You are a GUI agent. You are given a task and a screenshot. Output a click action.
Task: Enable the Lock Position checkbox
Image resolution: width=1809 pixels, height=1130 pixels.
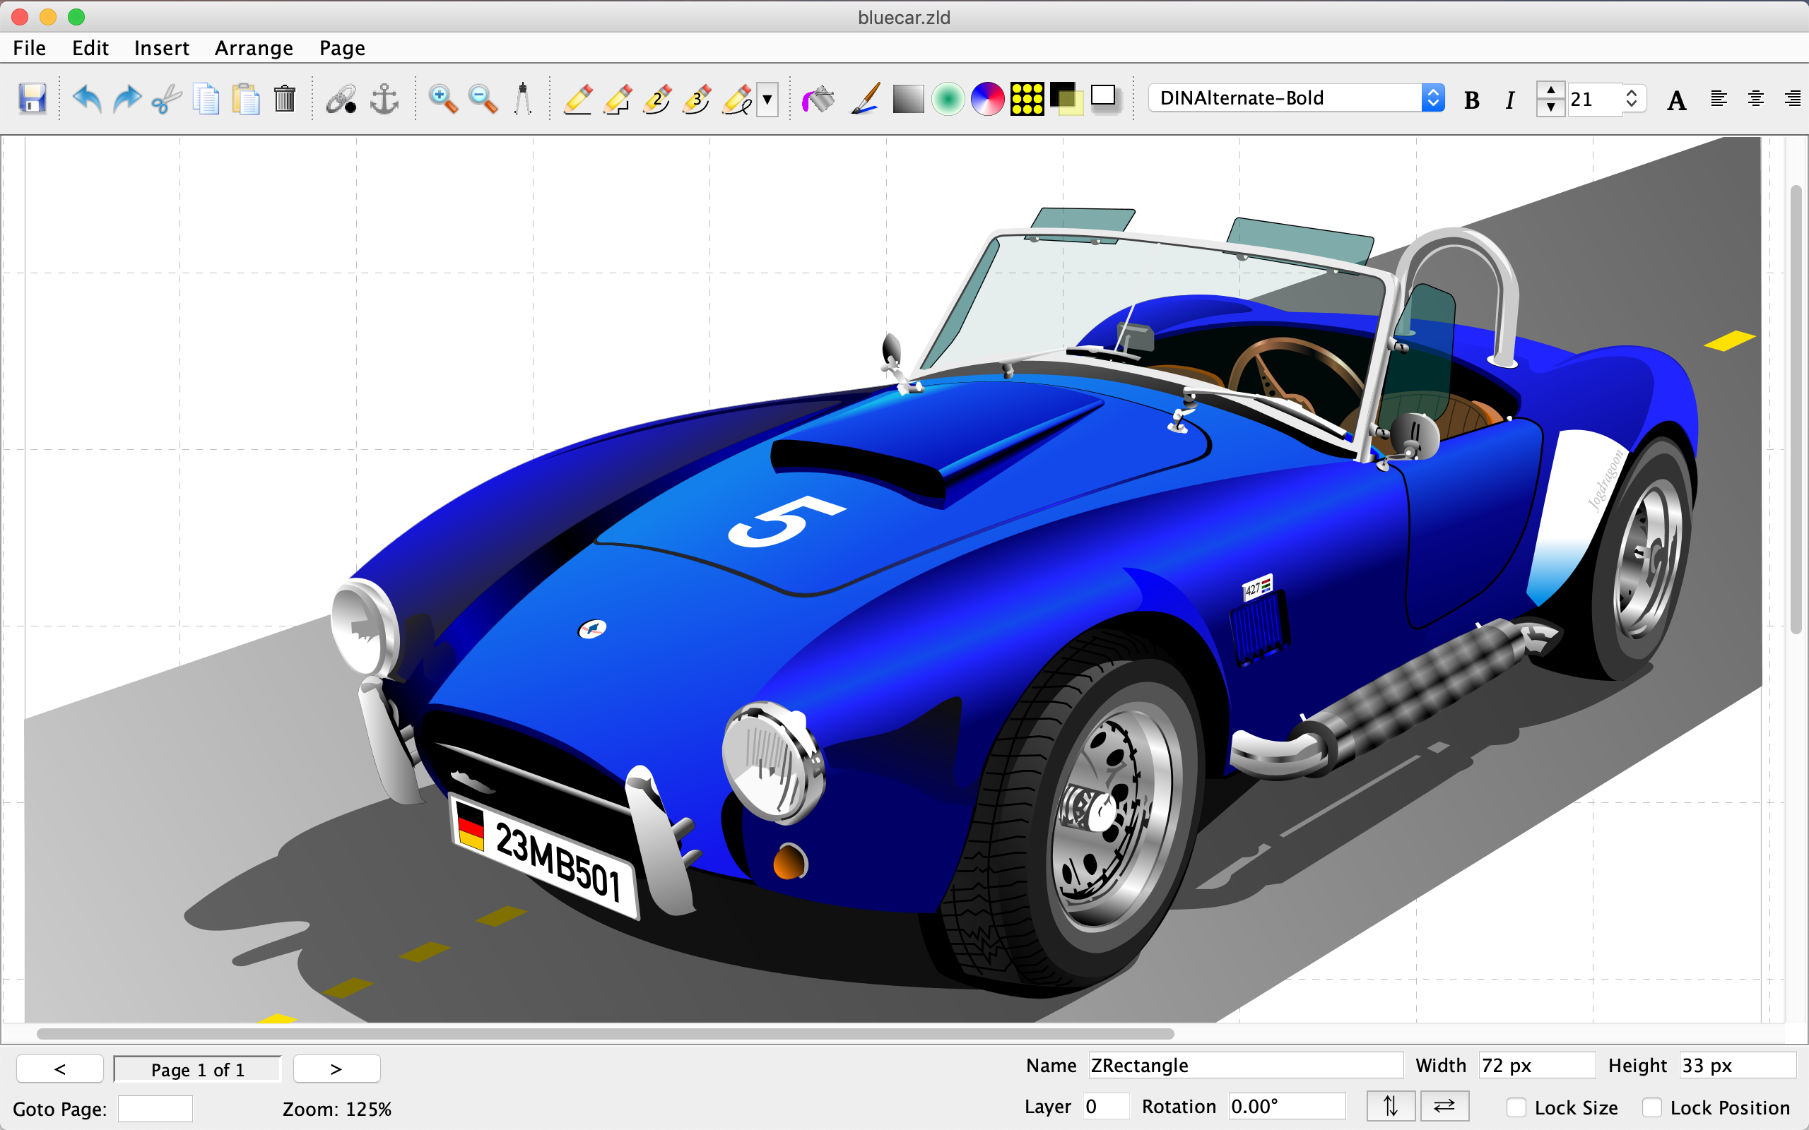click(x=1652, y=1107)
